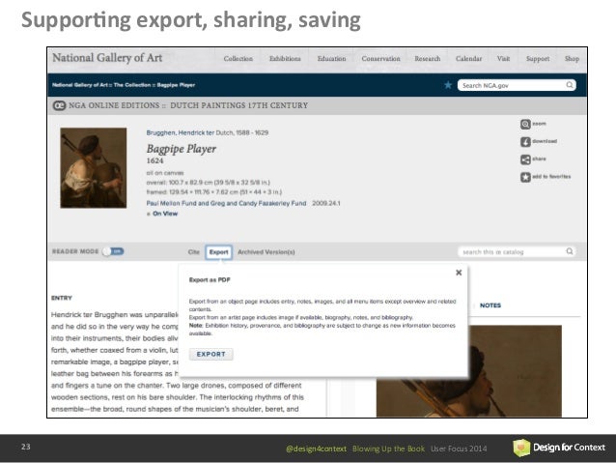The image size is (616, 463).
Task: Click the On View link
Action: (x=165, y=214)
